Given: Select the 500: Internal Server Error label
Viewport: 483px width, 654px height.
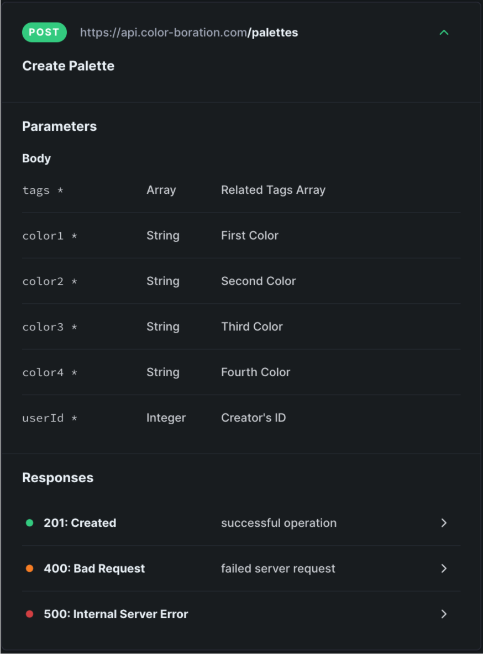Looking at the screenshot, I should [116, 614].
